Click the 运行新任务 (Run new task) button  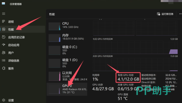165,14
